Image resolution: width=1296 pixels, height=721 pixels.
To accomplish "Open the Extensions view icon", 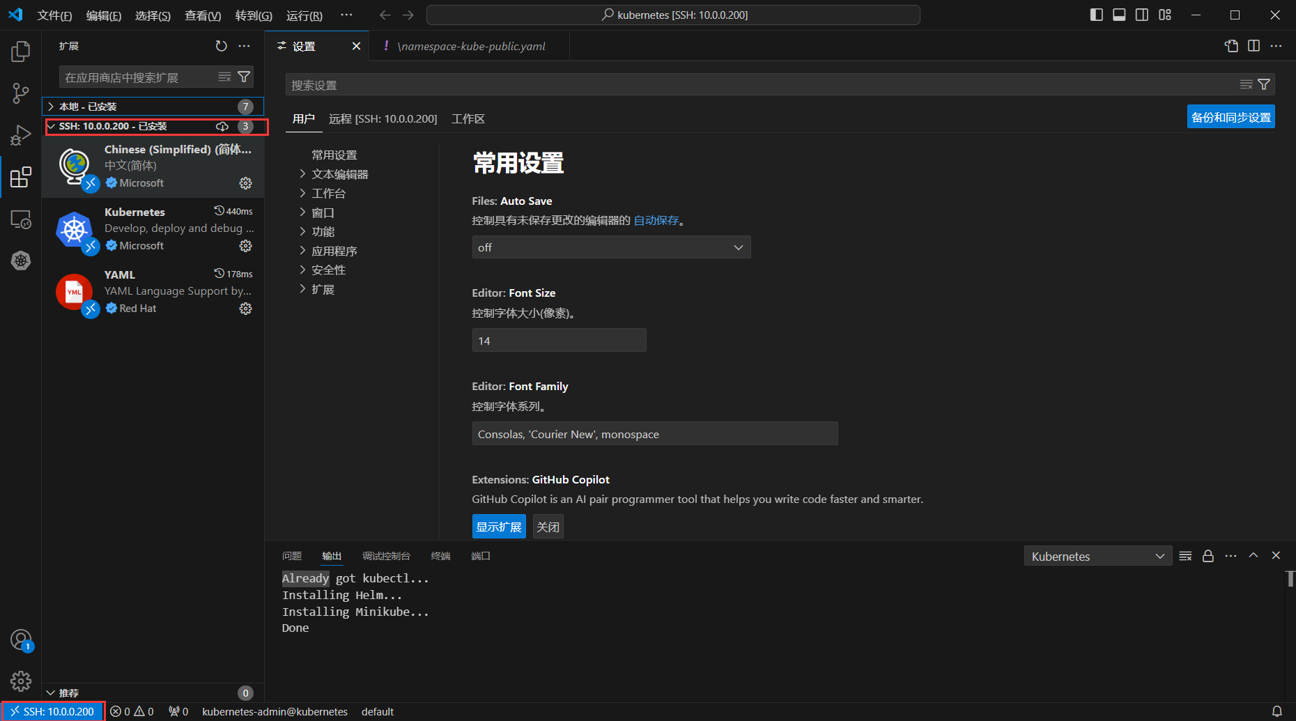I will [21, 177].
